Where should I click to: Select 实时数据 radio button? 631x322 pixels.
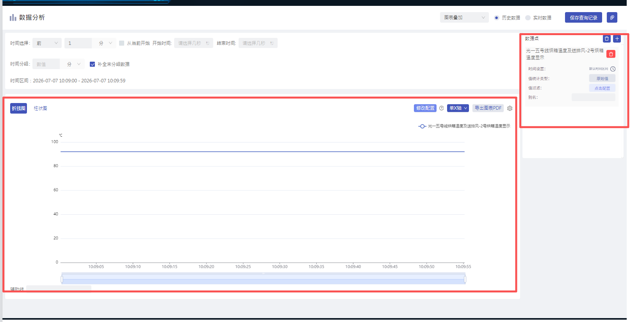coord(528,18)
